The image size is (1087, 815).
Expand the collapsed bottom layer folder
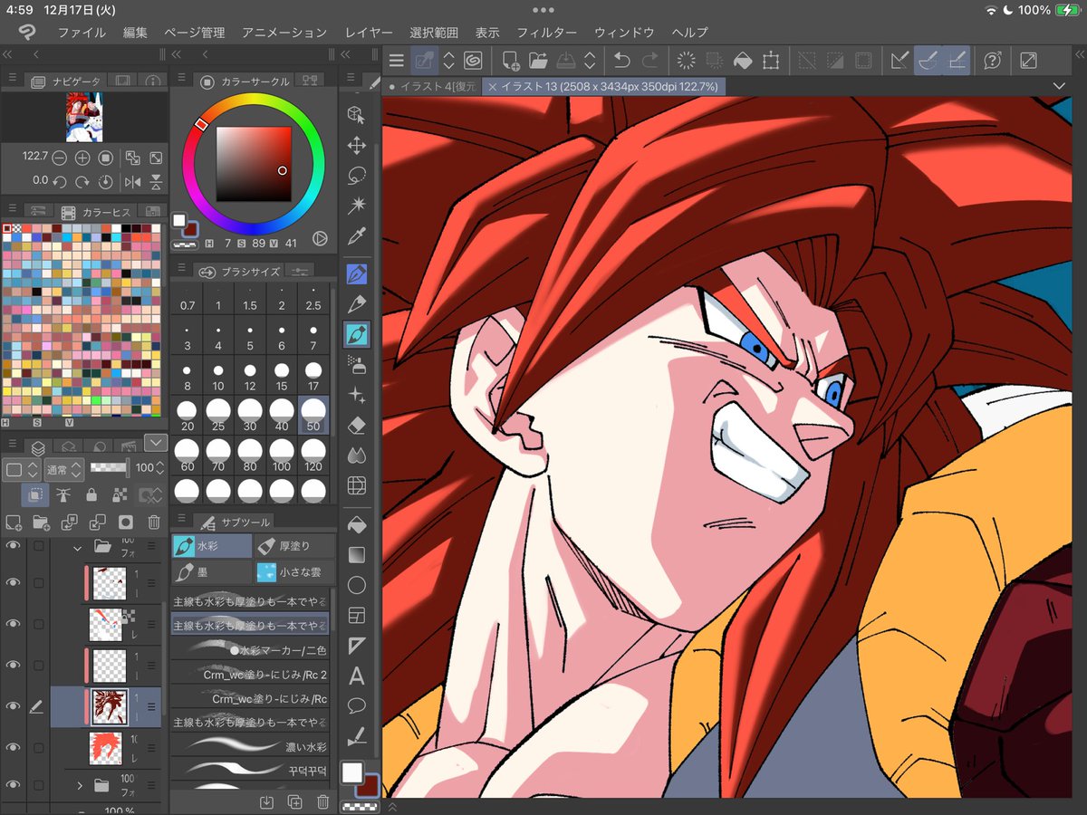coord(79,785)
